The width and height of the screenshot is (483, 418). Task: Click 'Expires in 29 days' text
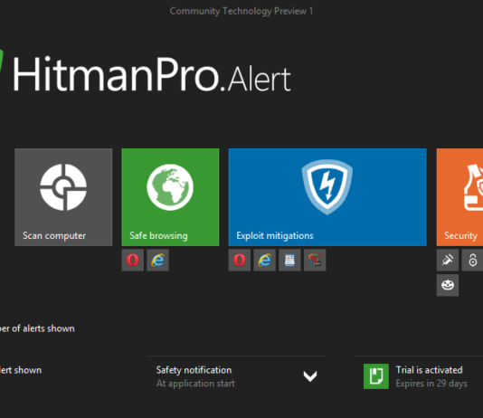(x=431, y=384)
